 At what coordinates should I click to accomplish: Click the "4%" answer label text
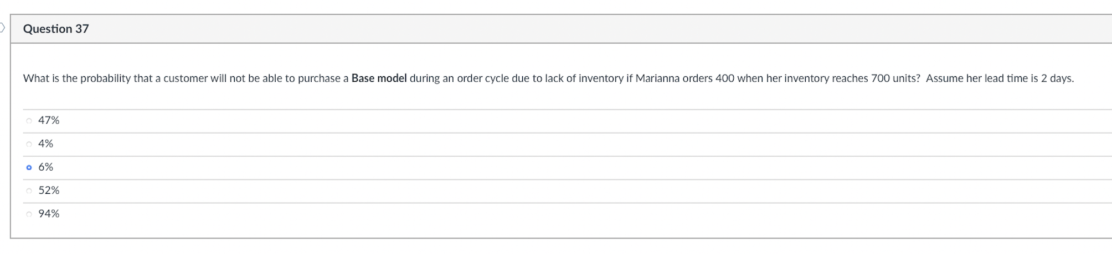(45, 144)
